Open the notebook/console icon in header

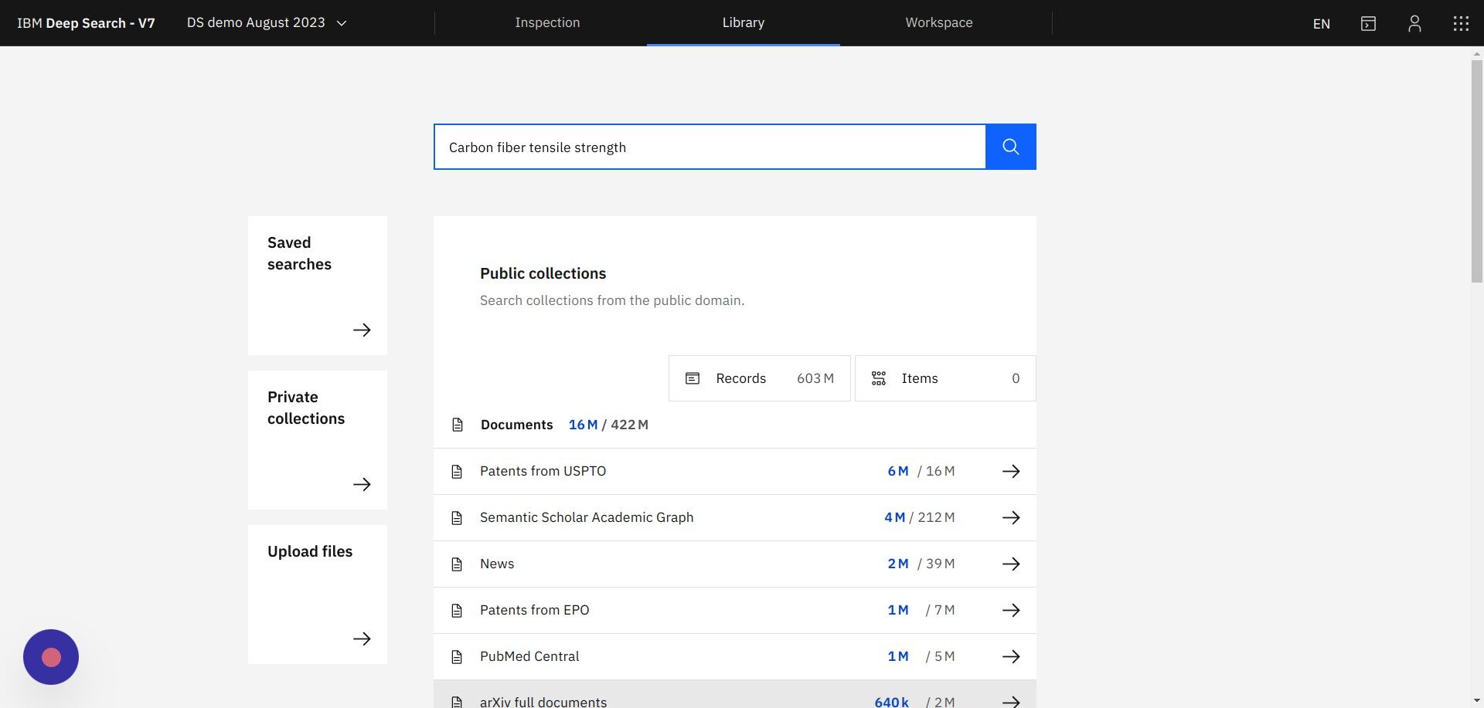(1368, 23)
